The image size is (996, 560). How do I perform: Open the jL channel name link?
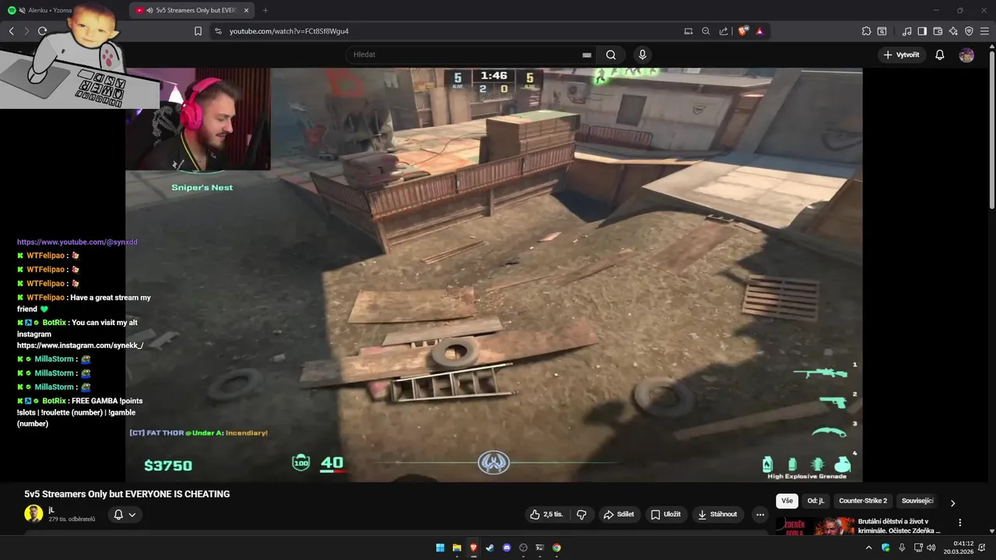click(x=51, y=509)
